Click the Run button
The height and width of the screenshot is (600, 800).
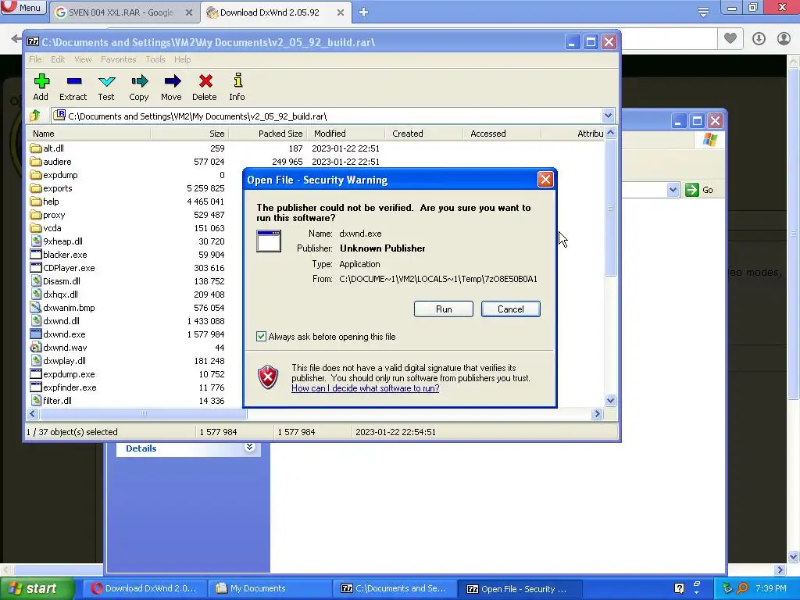[444, 309]
